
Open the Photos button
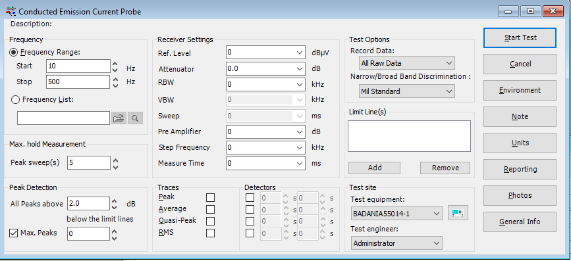coord(520,195)
